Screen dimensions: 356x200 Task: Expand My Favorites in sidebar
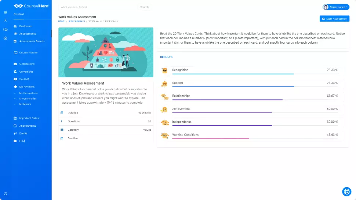coord(27,87)
